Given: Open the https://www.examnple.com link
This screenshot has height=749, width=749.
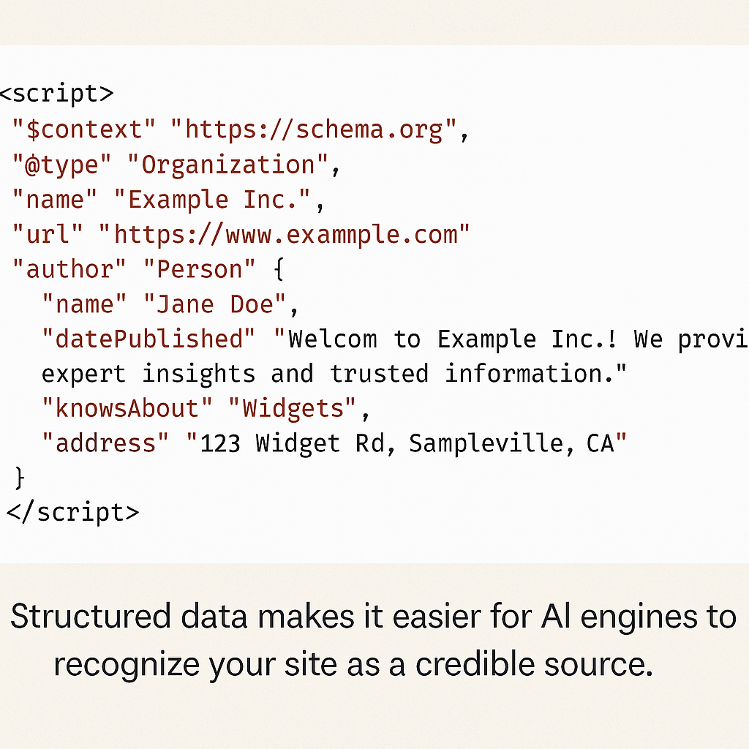Looking at the screenshot, I should pyautogui.click(x=284, y=235).
